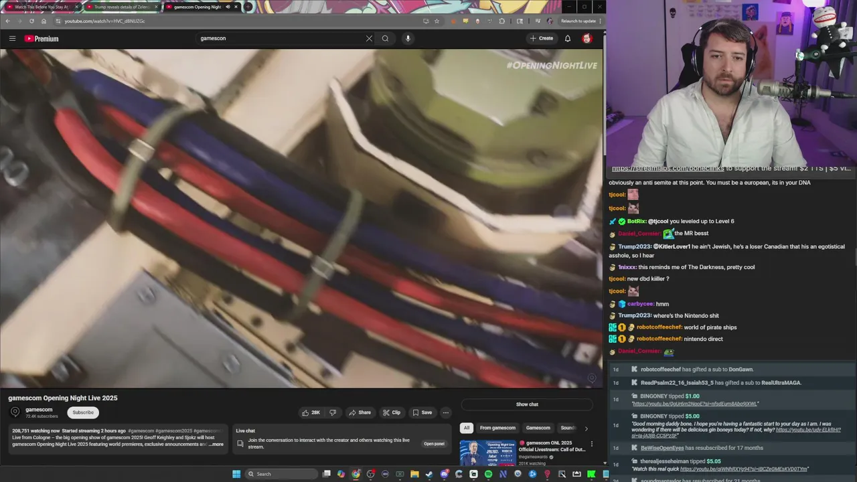Select the 'From gamescom' chip
This screenshot has width=857, height=482.
(497, 428)
